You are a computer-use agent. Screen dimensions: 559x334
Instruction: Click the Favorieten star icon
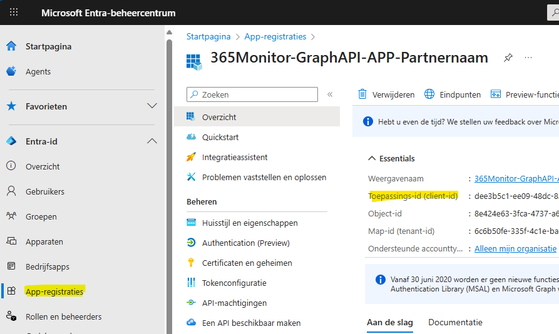[11, 106]
